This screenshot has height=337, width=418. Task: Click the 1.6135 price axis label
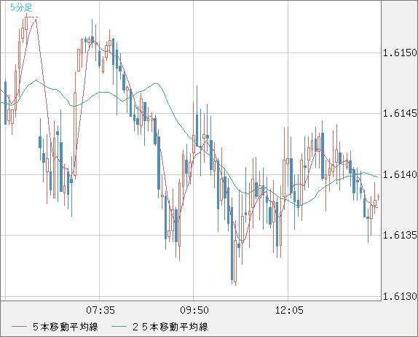click(x=400, y=236)
